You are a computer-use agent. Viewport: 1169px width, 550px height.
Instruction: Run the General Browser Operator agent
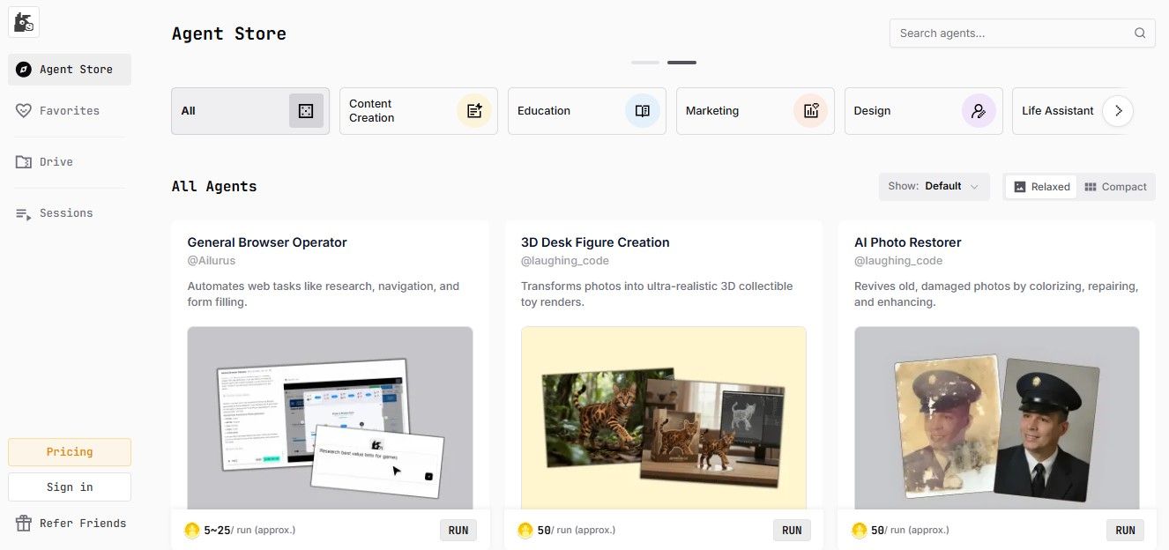[458, 531]
